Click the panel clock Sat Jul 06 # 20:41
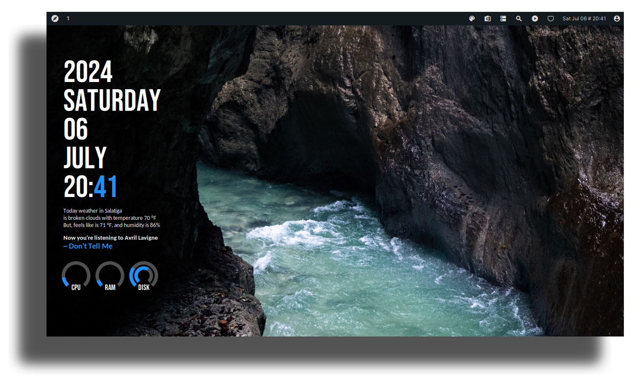The height and width of the screenshot is (383, 634). tap(584, 19)
